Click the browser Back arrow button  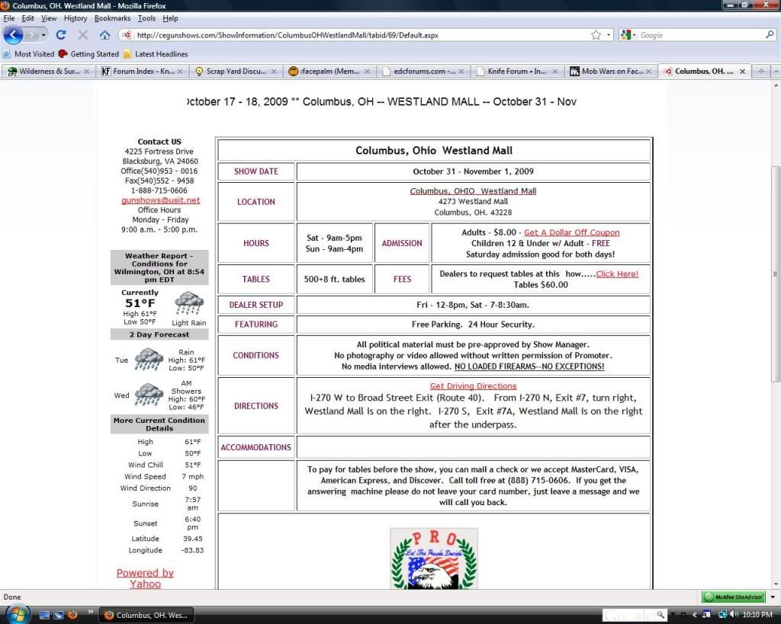pyautogui.click(x=13, y=35)
